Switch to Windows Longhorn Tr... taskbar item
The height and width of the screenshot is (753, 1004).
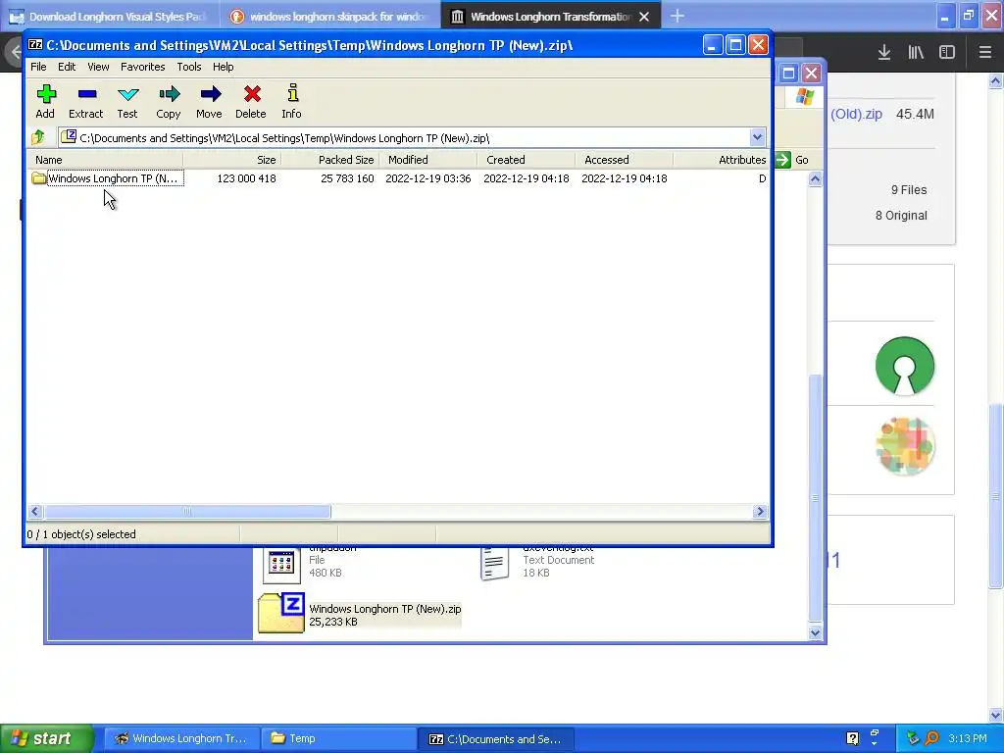181,738
